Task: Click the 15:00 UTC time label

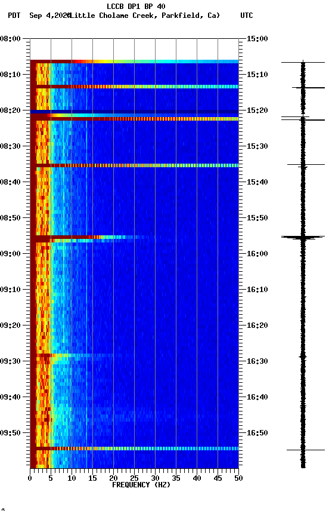Action: 257,39
